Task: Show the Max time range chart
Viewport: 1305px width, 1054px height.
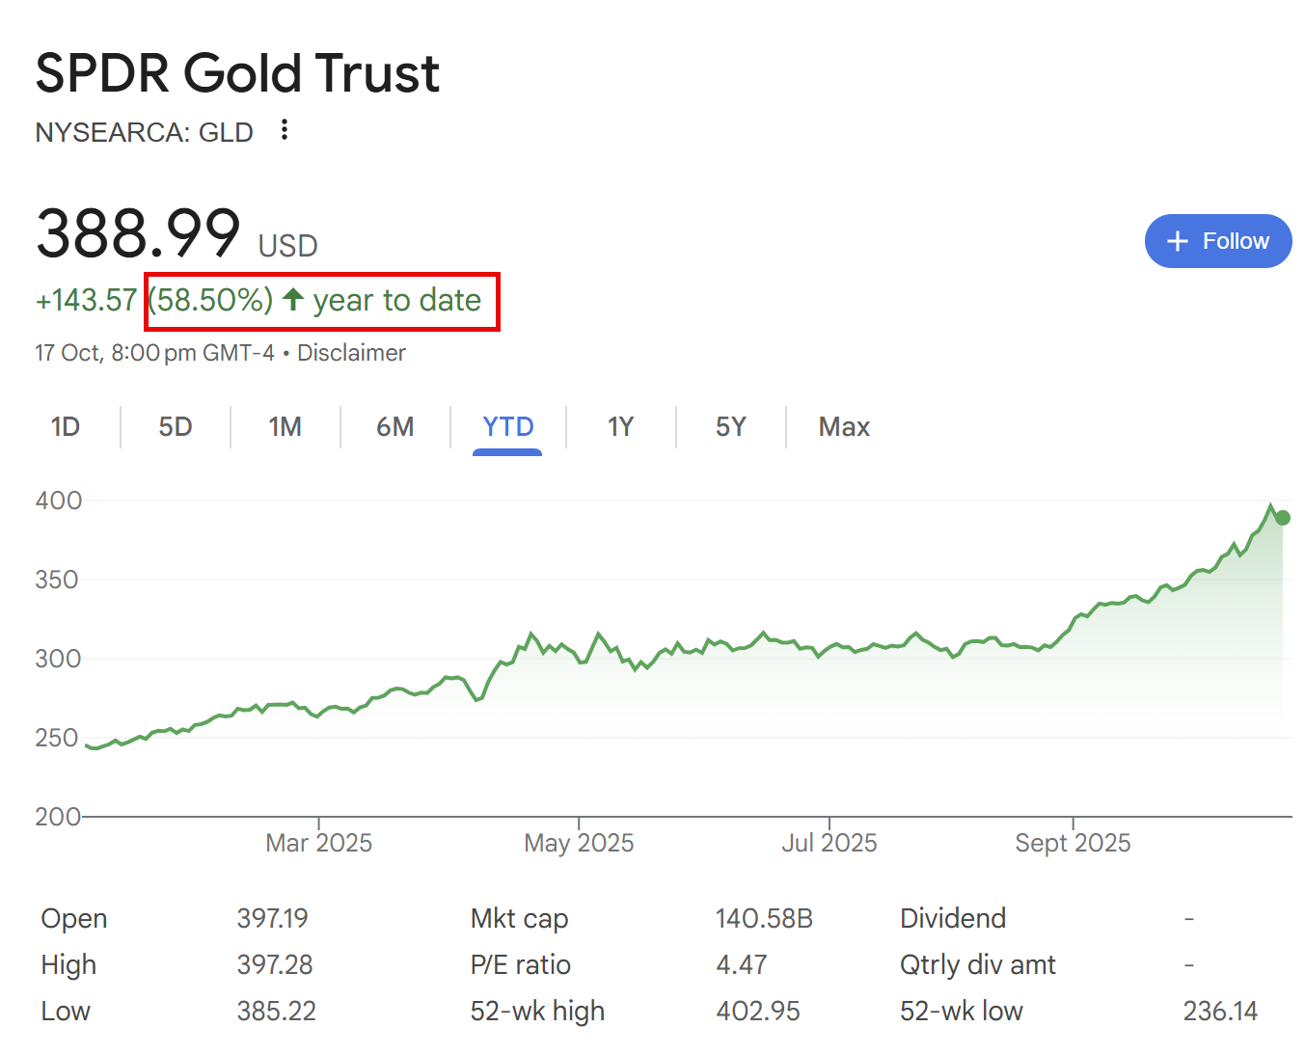Action: 844,427
